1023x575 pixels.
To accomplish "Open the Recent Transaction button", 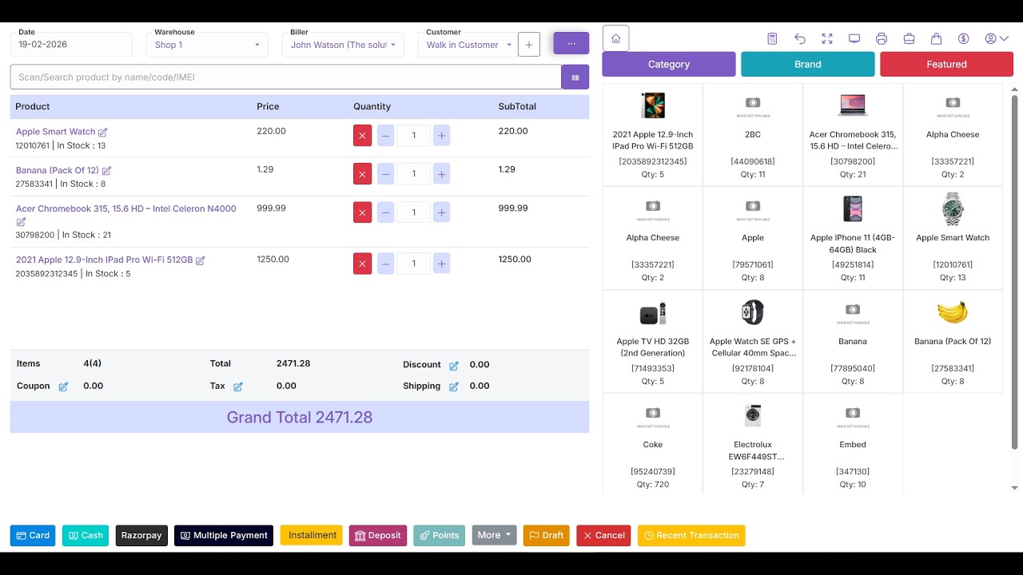I will click(x=691, y=535).
